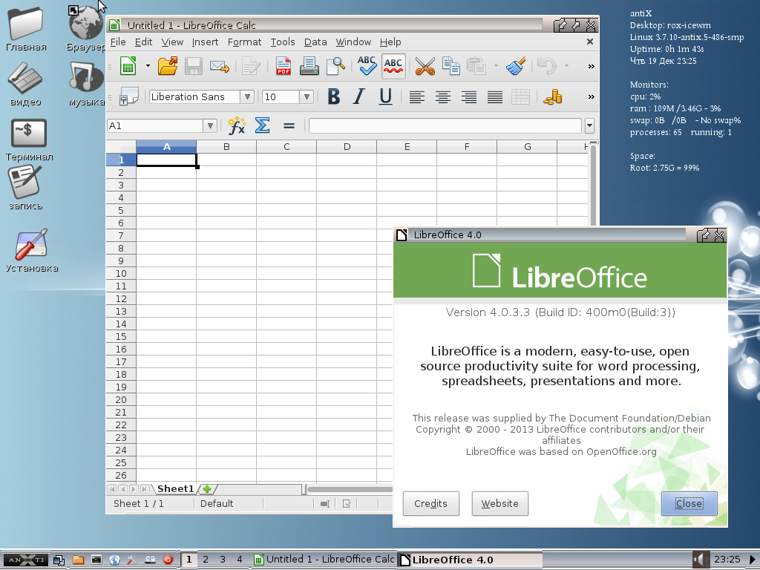The width and height of the screenshot is (760, 570).
Task: Select the Sheet1 tab
Action: [x=175, y=489]
